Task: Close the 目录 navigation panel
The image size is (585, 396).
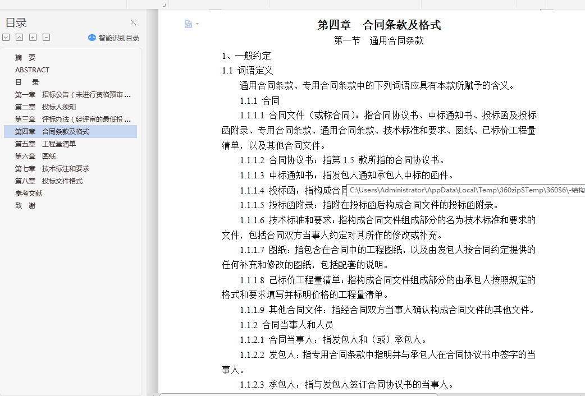Action: [133, 22]
